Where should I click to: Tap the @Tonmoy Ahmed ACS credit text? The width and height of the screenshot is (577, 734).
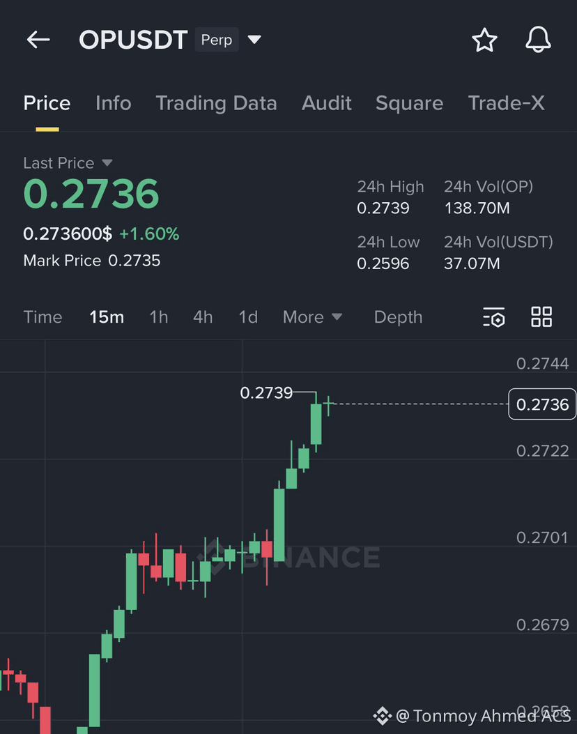[x=483, y=716]
